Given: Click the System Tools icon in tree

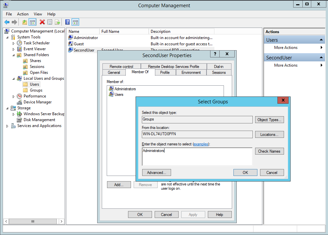Looking at the screenshot, I should [x=13, y=37].
